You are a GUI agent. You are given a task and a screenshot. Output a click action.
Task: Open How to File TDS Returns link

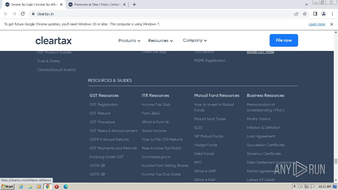click(x=162, y=139)
